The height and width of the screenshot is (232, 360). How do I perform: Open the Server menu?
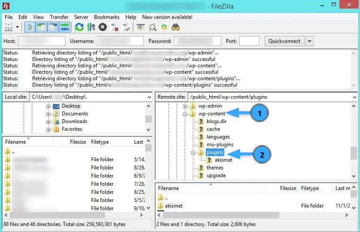(x=81, y=17)
